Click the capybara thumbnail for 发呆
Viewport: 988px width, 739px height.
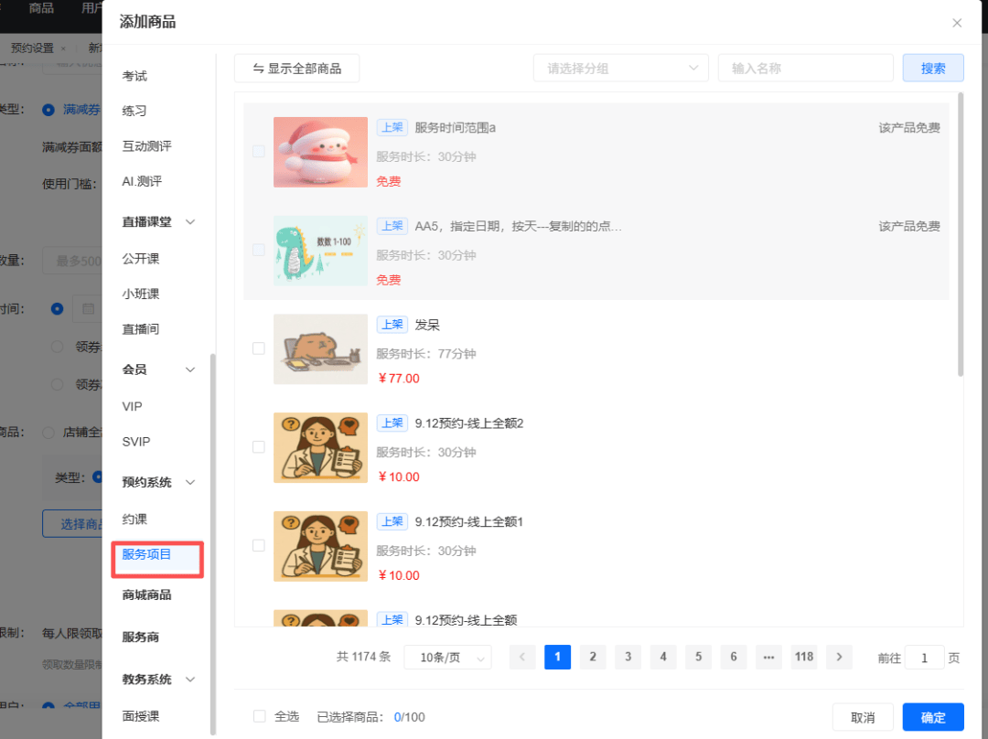pyautogui.click(x=320, y=349)
